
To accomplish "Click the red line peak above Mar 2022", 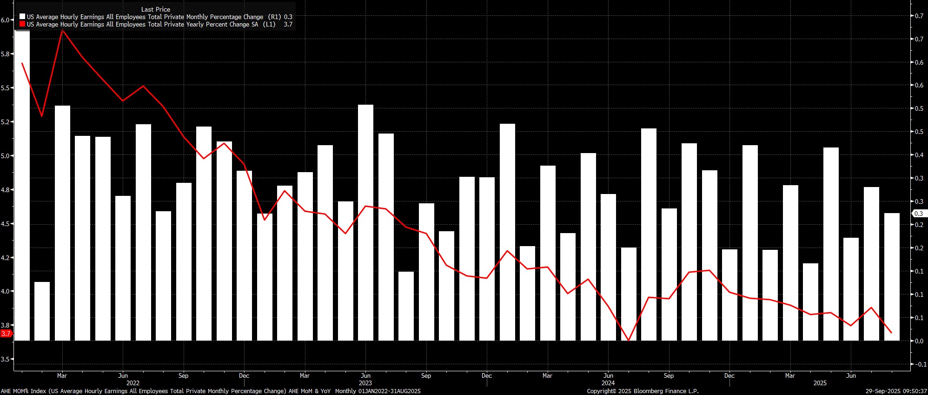I will click(x=62, y=31).
